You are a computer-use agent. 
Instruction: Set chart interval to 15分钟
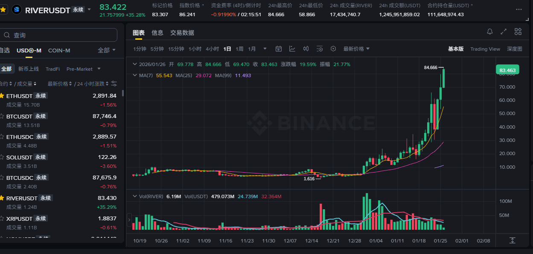(x=176, y=49)
